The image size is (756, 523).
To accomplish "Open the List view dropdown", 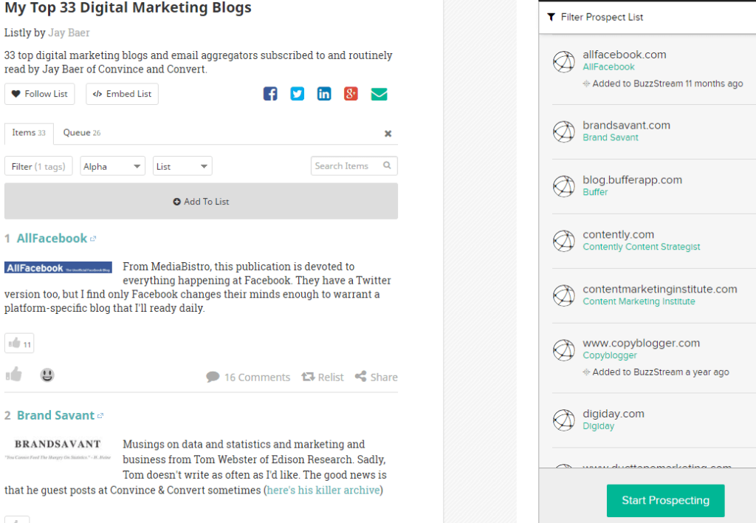I will (182, 165).
